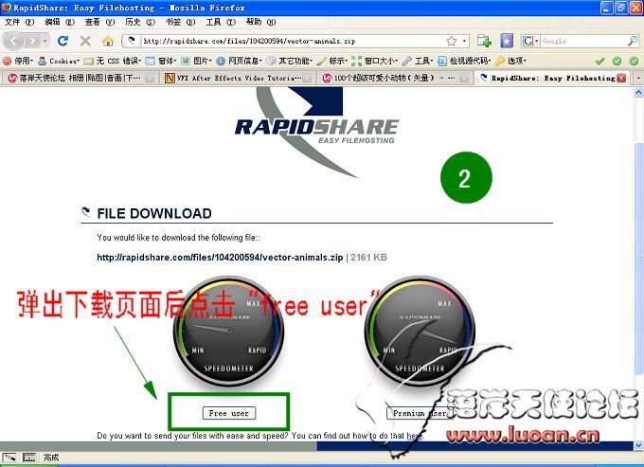644x467 pixels.
Task: Switch to the VFX After Effects Video Tutorial tab
Action: pyautogui.click(x=238, y=78)
